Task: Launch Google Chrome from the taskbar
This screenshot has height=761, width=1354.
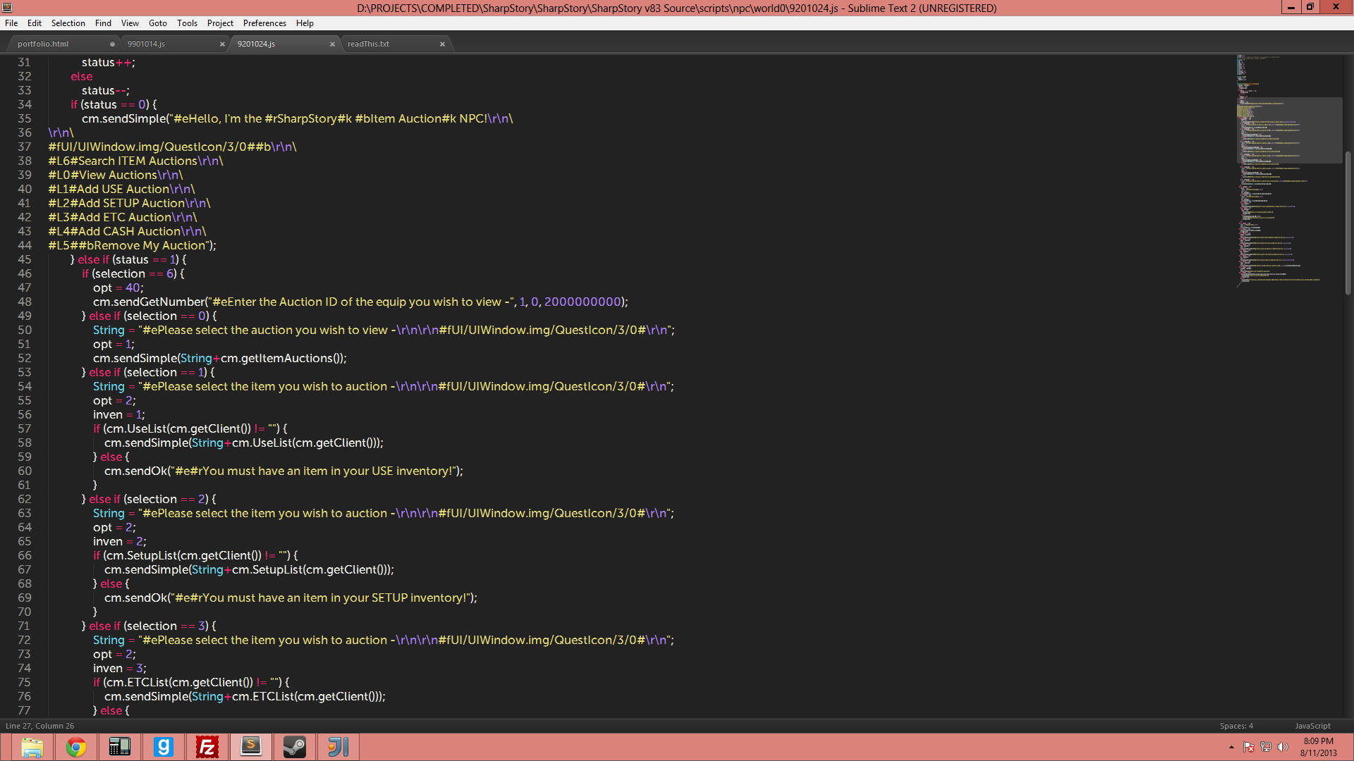Action: [75, 747]
